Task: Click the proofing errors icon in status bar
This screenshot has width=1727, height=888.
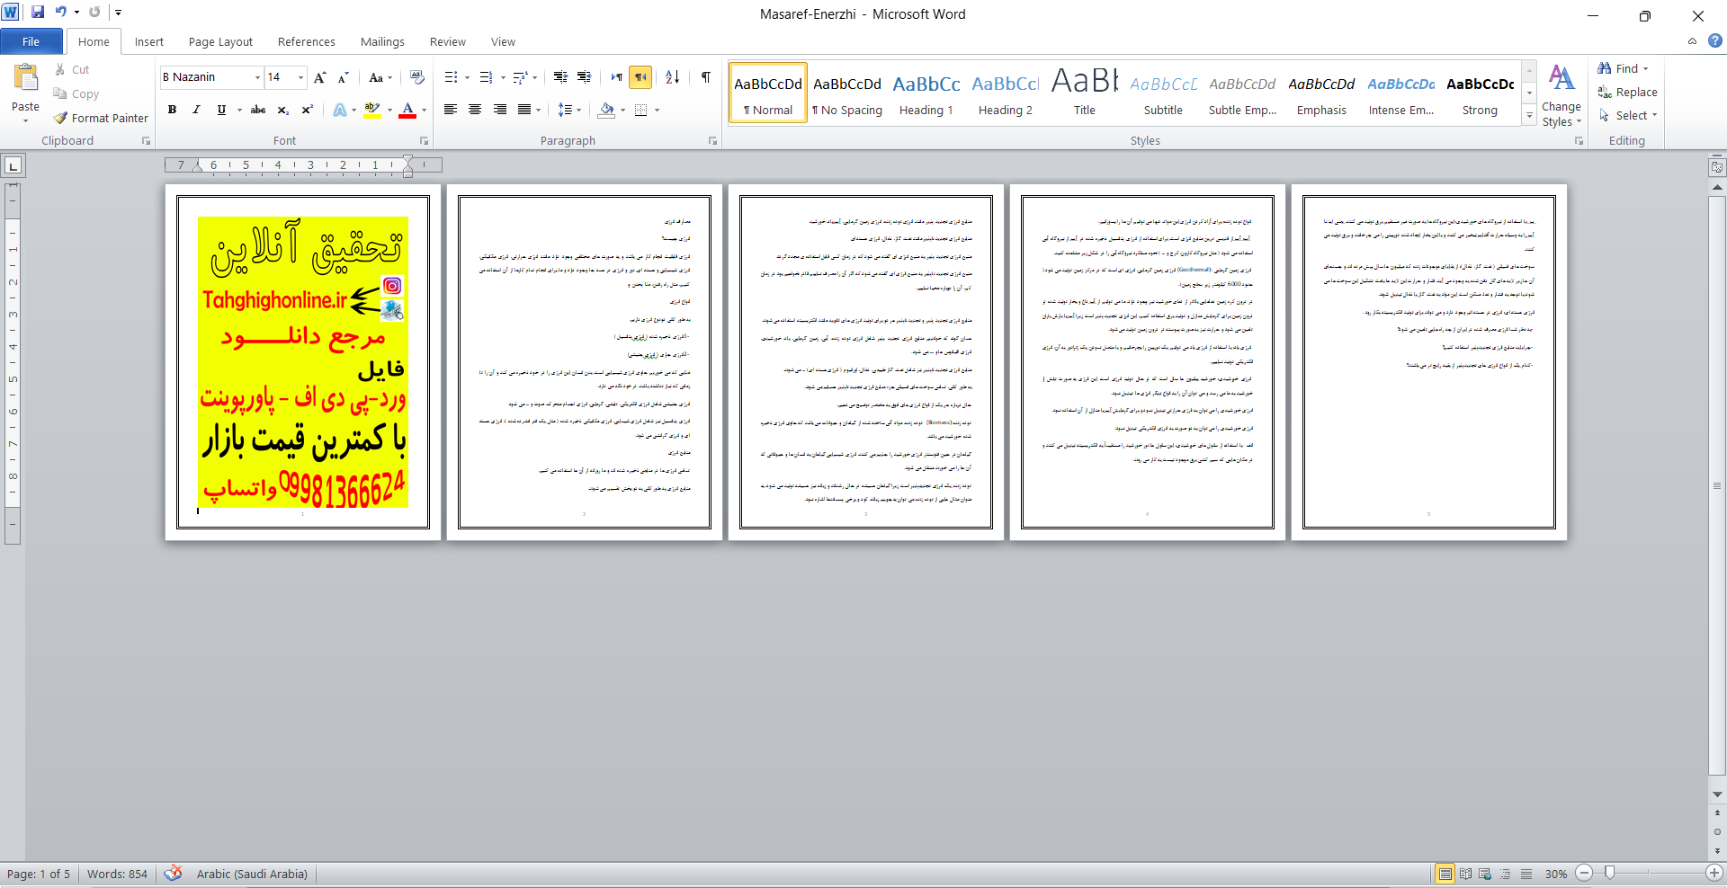Action: pos(173,873)
